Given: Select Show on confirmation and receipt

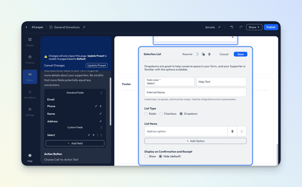Looking at the screenshot, I should click(x=146, y=156).
